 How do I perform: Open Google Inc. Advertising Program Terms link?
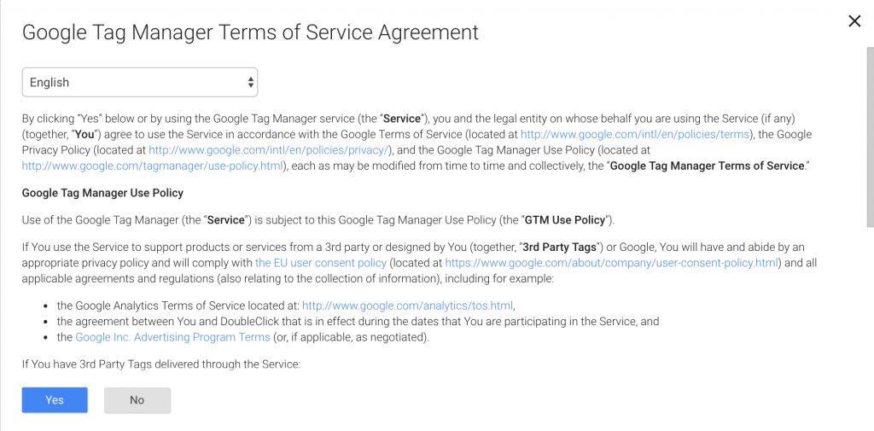click(x=172, y=337)
